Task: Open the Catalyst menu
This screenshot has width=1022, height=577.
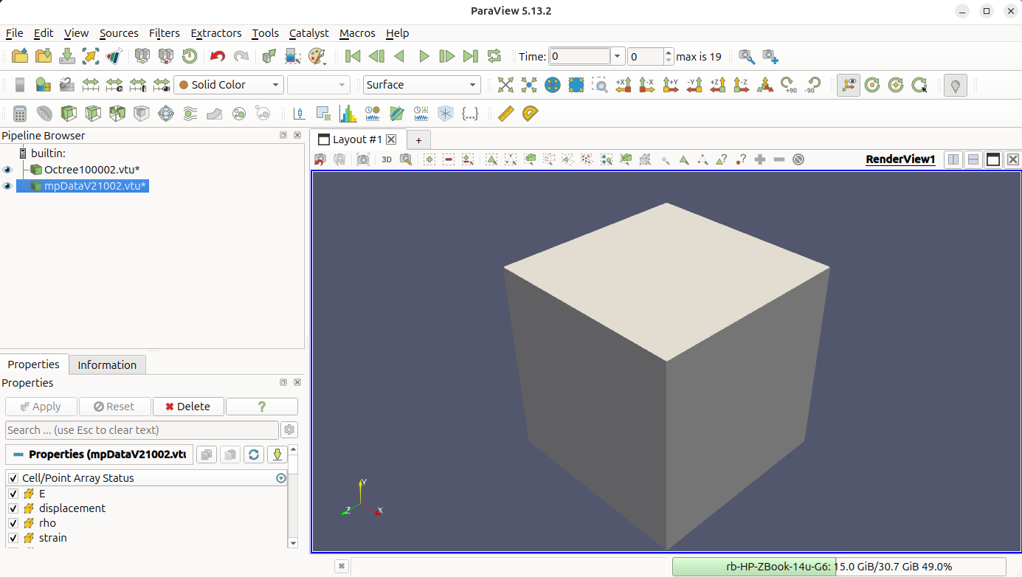Action: [x=308, y=33]
